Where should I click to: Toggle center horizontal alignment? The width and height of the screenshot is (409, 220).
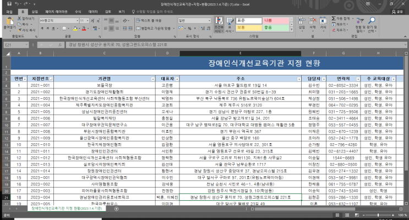point(111,29)
